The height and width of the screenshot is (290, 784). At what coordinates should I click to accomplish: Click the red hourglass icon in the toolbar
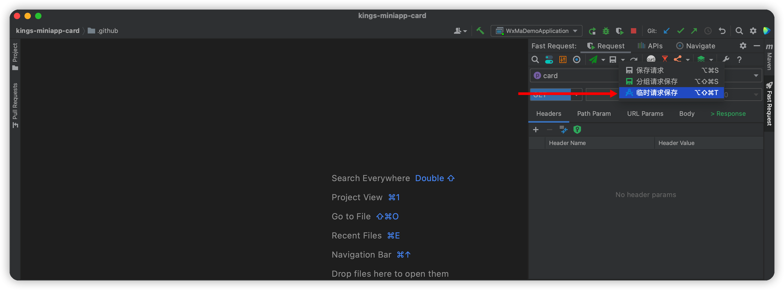pyautogui.click(x=665, y=59)
